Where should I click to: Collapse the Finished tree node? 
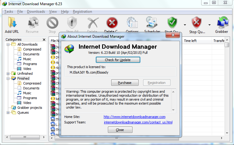(x=8, y=78)
